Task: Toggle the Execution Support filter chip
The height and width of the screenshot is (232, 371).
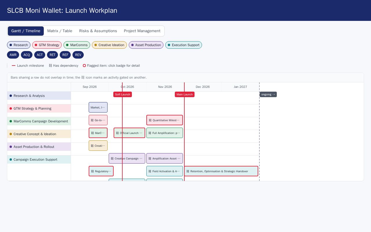Action: (x=183, y=45)
